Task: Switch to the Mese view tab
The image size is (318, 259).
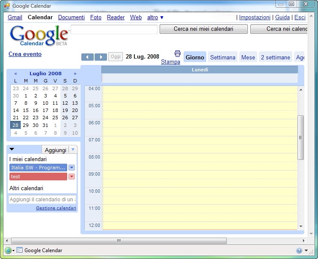Action: click(248, 57)
